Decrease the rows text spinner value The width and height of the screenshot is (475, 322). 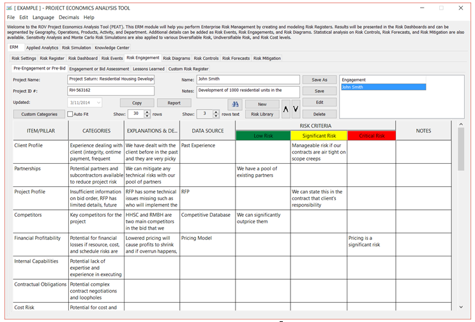point(216,116)
